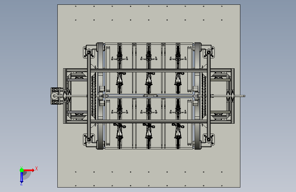Select the center coupling on the middle shaft

click(x=151, y=96)
